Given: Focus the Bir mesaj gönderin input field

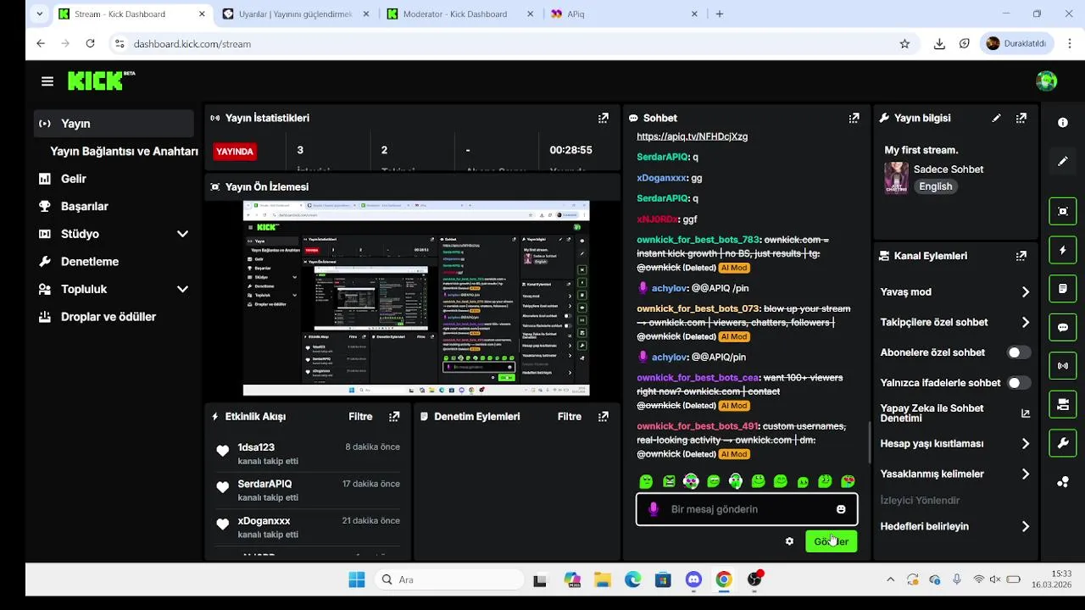Looking at the screenshot, I should point(747,509).
